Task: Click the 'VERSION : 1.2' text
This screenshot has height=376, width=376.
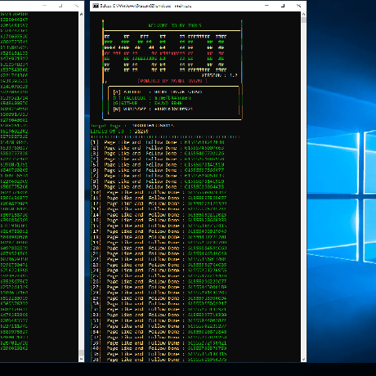Action: (x=219, y=75)
